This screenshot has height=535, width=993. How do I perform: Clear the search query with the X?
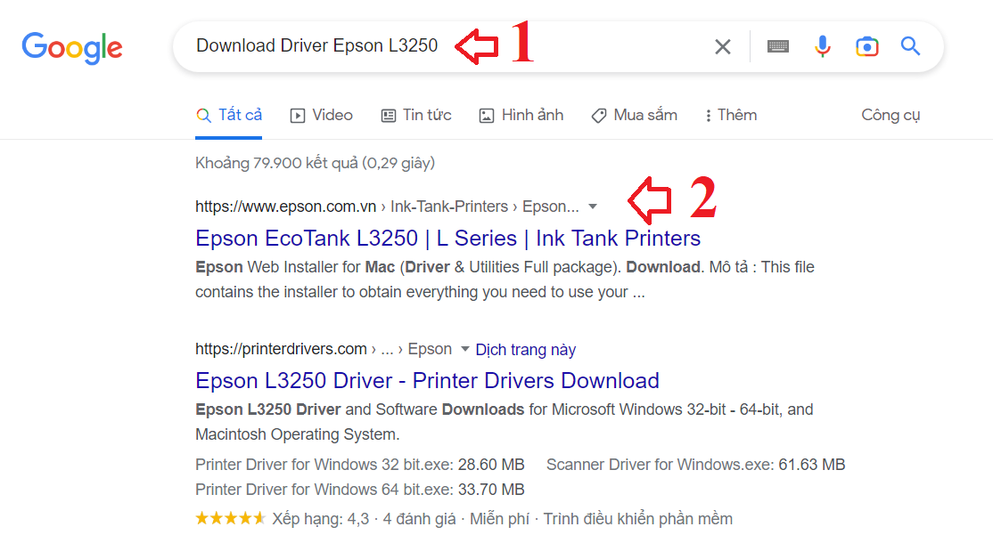pyautogui.click(x=722, y=46)
